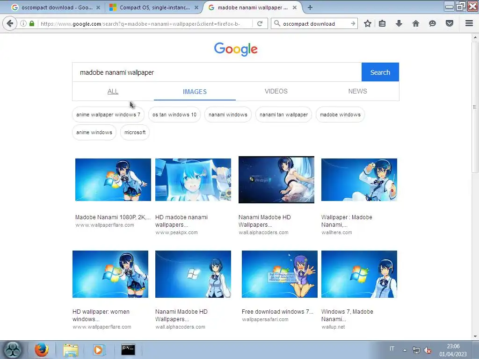Open the wallup.net Windows 7 Madobe thumbnail
The height and width of the screenshot is (359, 479).
pos(359,274)
